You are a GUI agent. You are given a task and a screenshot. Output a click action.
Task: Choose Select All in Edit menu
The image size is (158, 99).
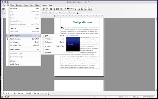click(24, 28)
